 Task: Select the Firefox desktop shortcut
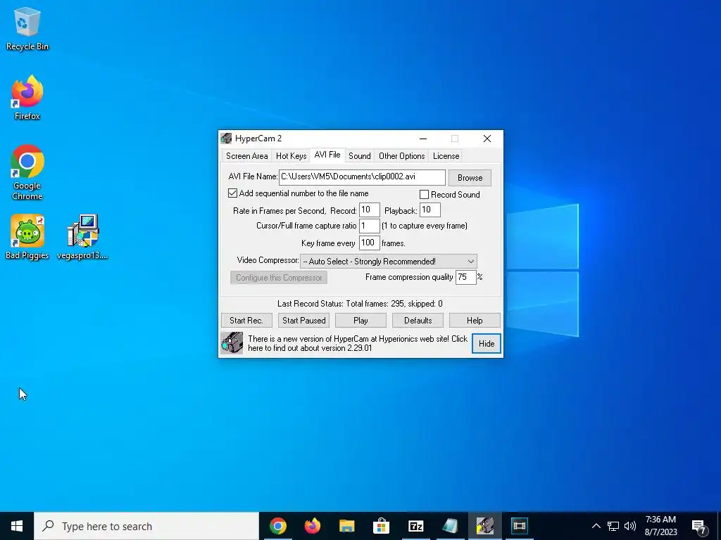coord(27,97)
